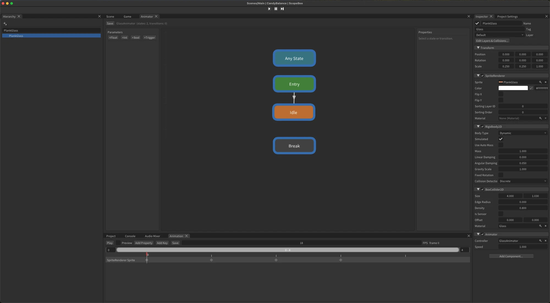Clear the GlassAnimator Controller field
550x303 pixels.
(546, 241)
